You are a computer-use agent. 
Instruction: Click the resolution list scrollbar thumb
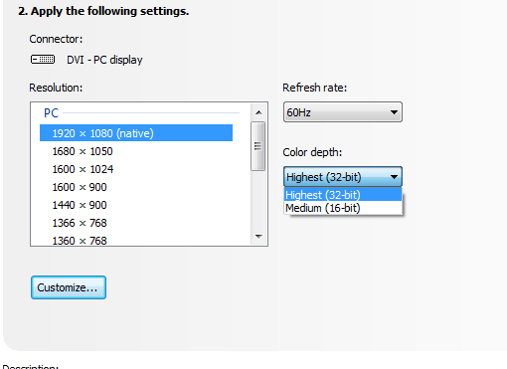point(257,146)
